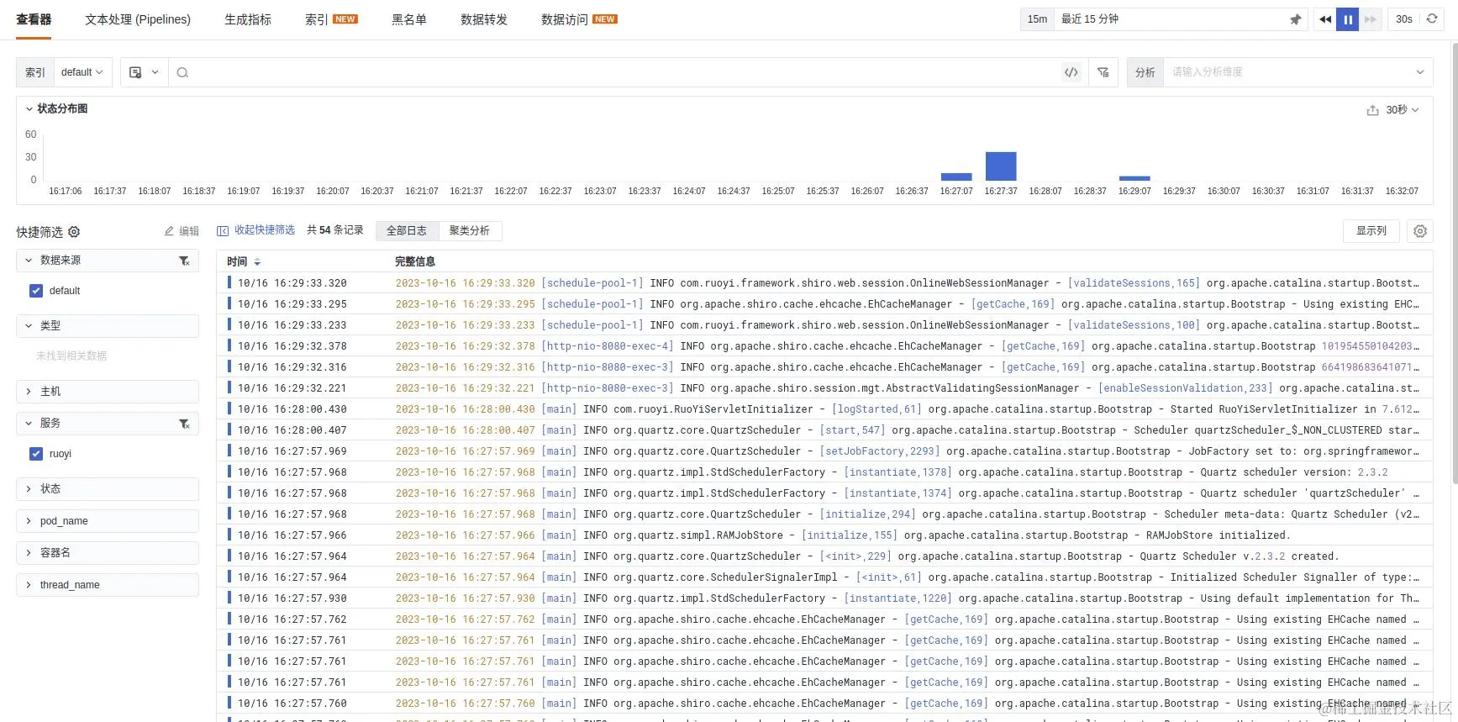Uncheck the default data source checkbox
This screenshot has height=722, width=1458.
tap(36, 291)
